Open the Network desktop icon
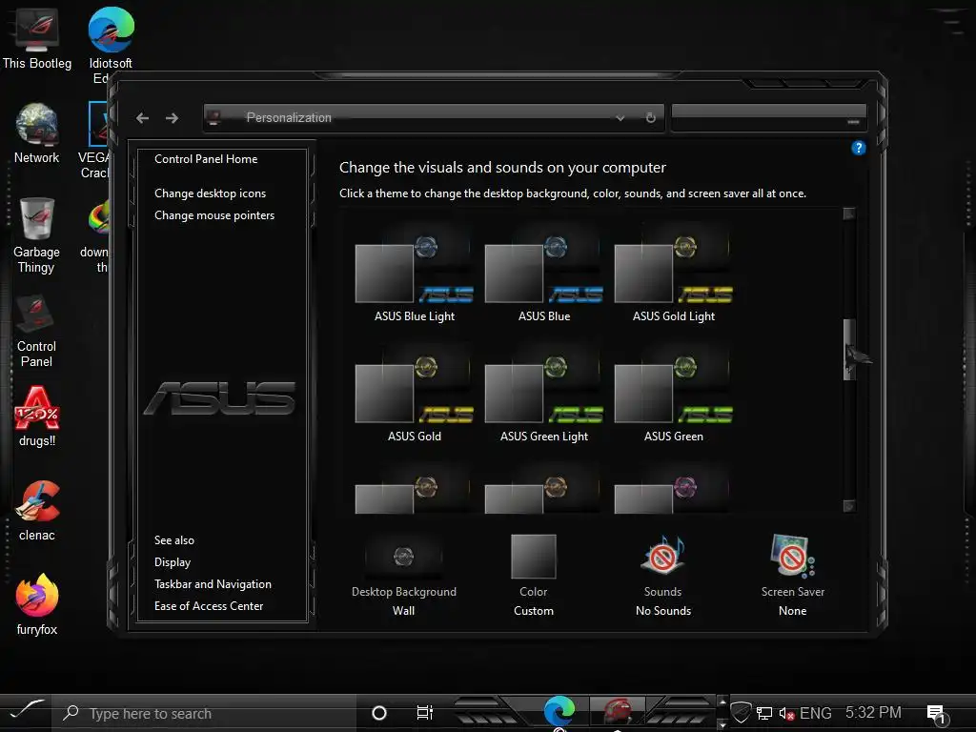 [37, 133]
